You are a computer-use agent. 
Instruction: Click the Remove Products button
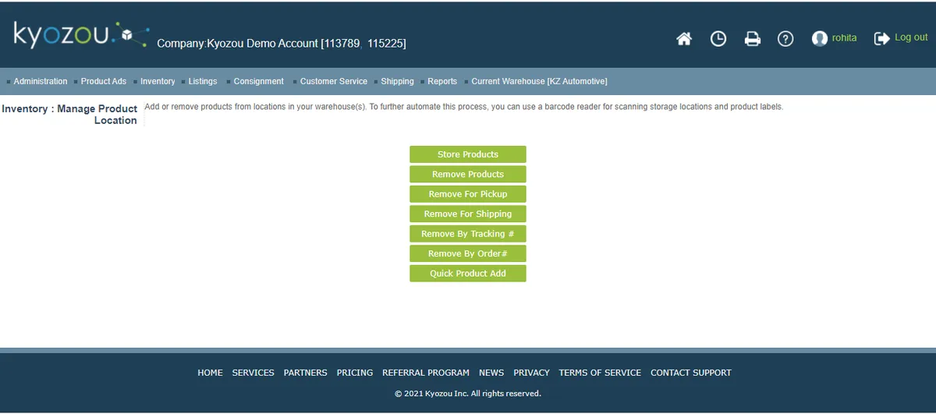coord(468,174)
